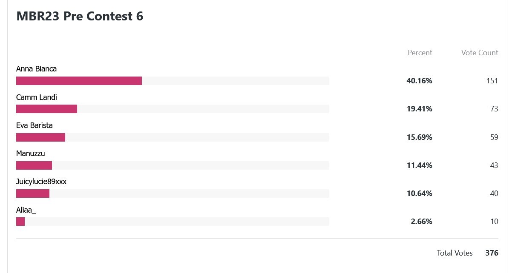Click Camm Landi's pink result bar

click(47, 109)
